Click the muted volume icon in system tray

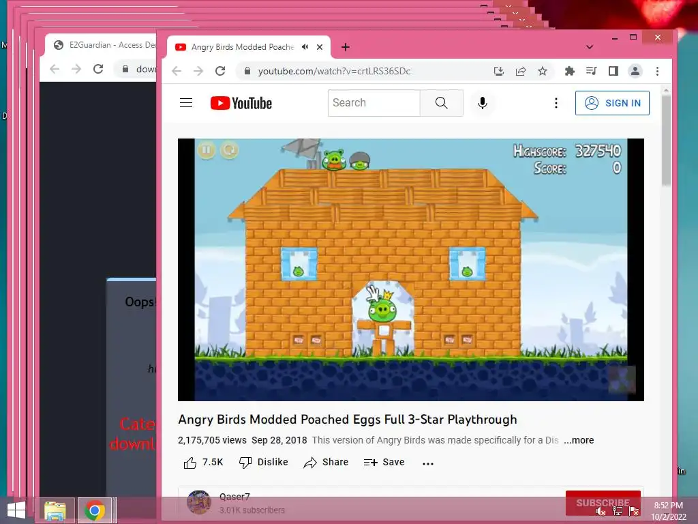601,512
